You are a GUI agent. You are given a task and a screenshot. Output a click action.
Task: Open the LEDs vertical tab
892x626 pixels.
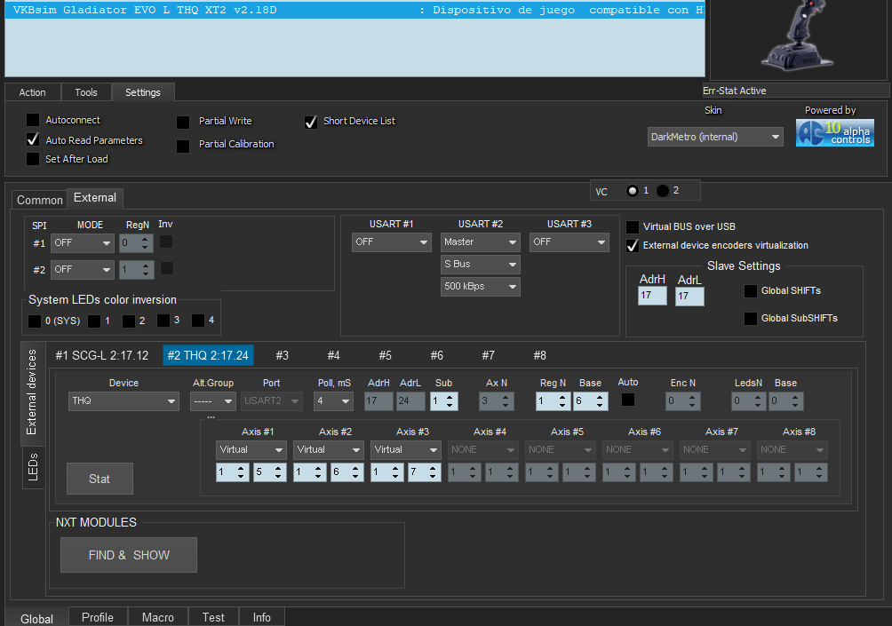(x=32, y=467)
